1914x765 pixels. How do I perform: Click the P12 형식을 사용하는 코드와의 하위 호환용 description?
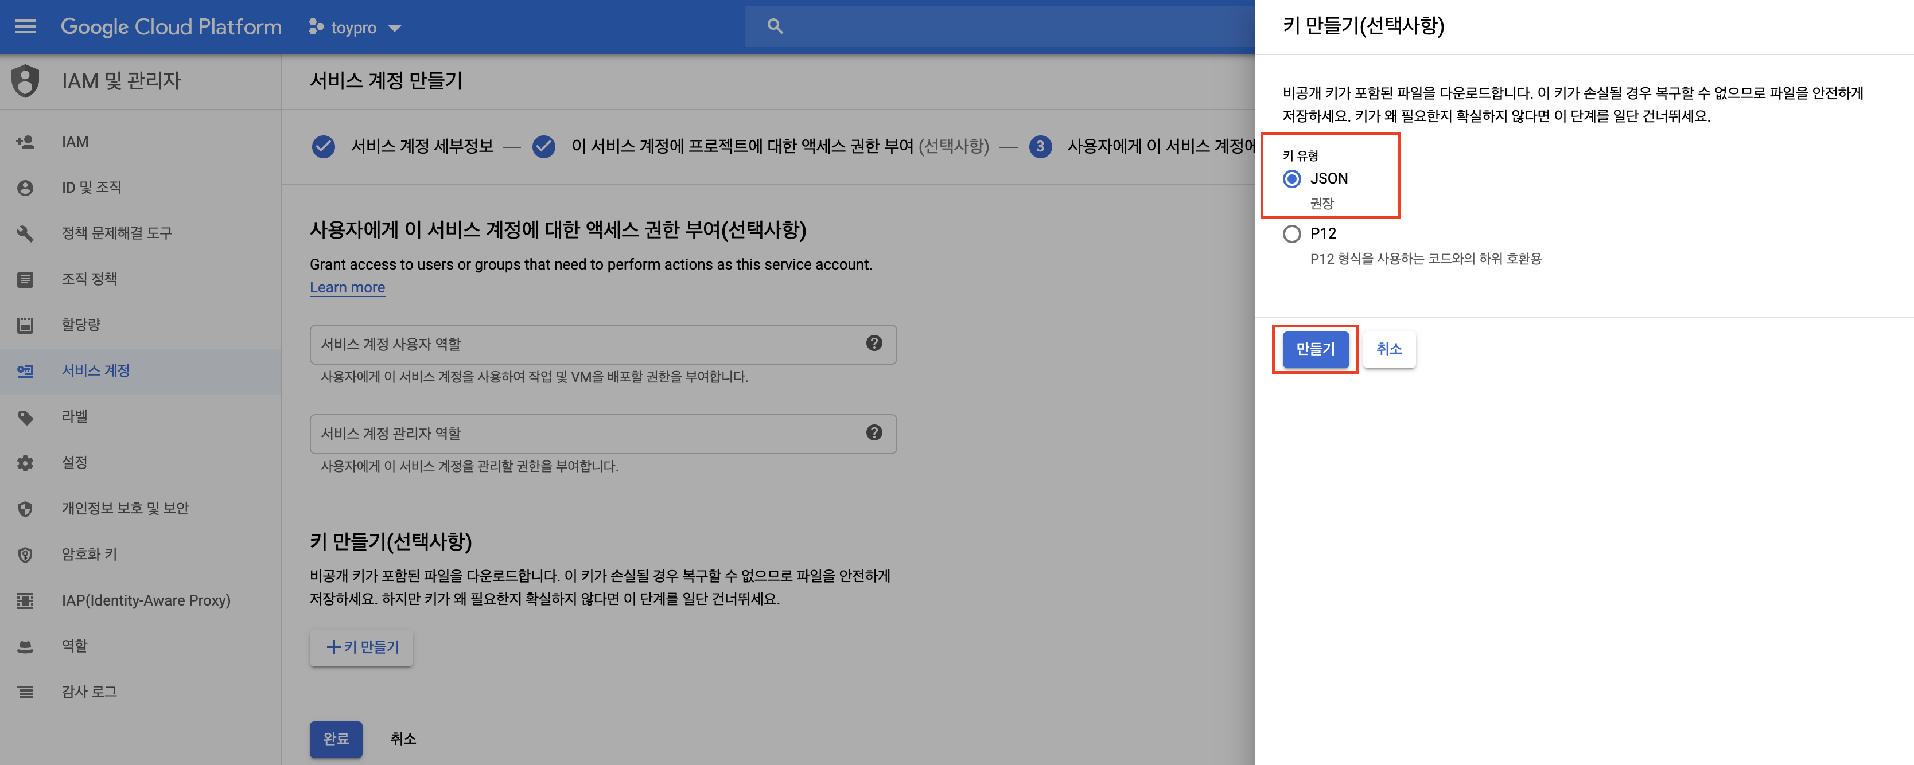pyautogui.click(x=1425, y=259)
